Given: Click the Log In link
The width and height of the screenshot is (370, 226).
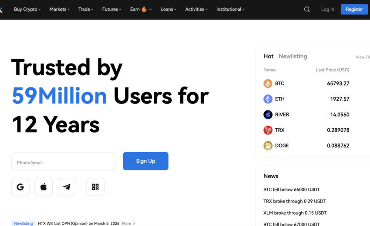Looking at the screenshot, I should [327, 9].
